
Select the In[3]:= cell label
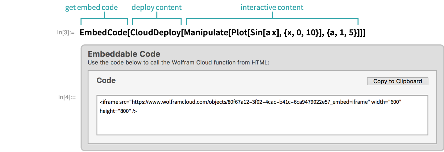pyautogui.click(x=66, y=32)
